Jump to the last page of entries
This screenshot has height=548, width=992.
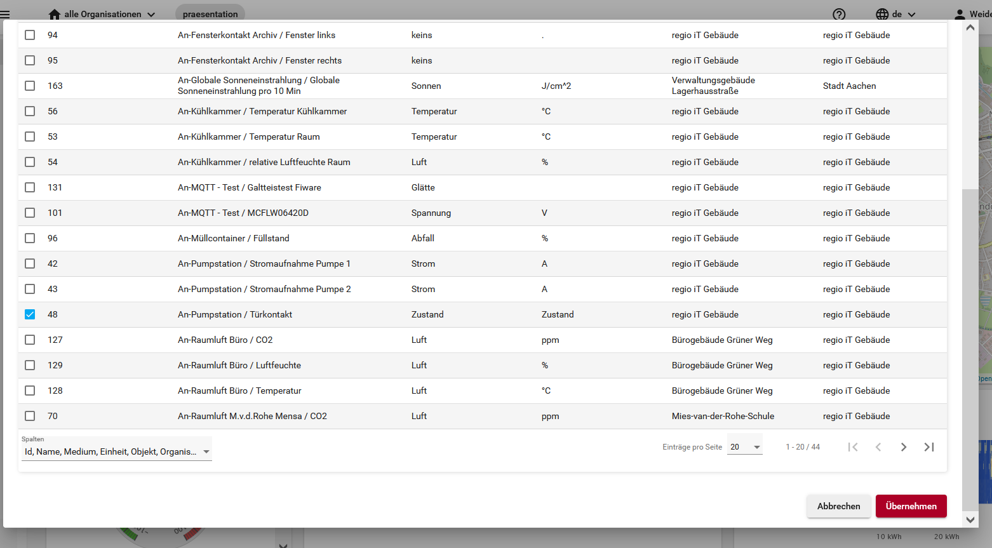(x=929, y=447)
